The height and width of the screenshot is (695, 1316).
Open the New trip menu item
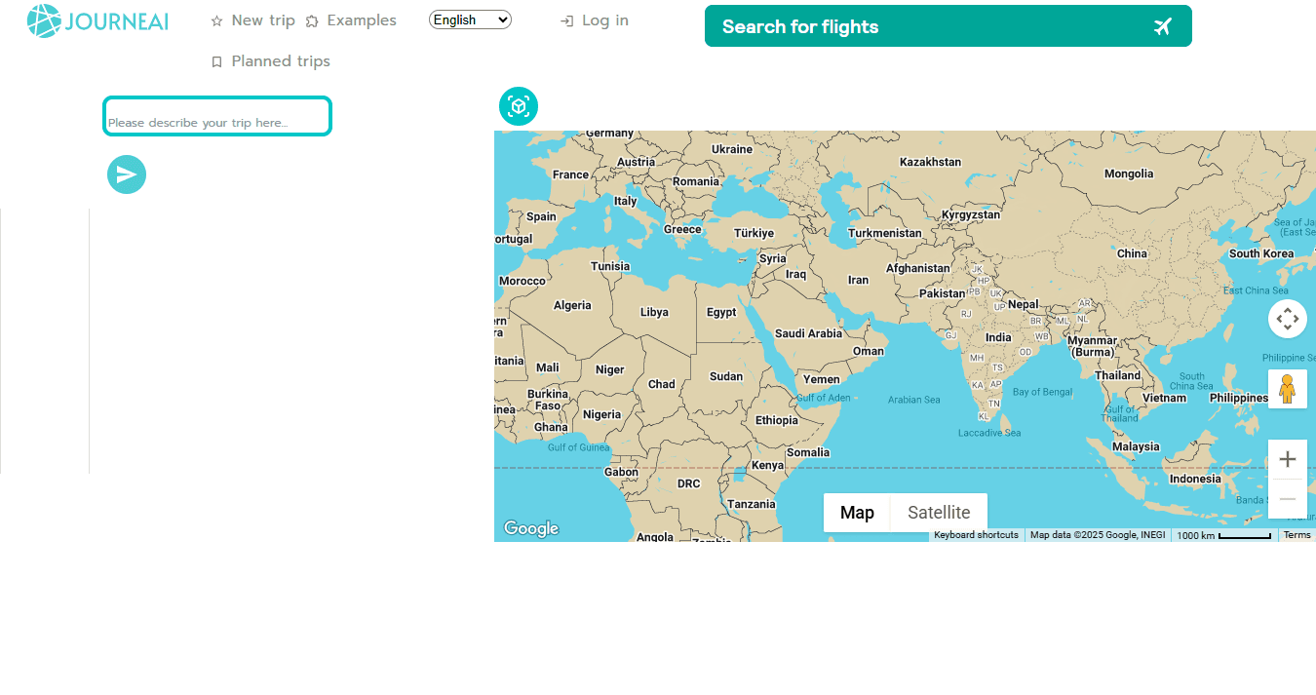click(x=262, y=20)
